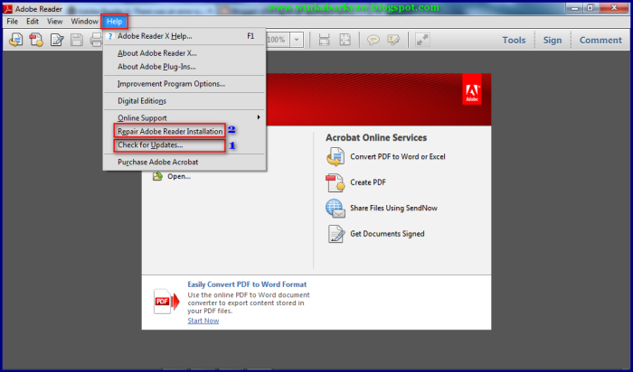Select Repair Adobe Reader Installation
The width and height of the screenshot is (633, 372).
pyautogui.click(x=170, y=132)
